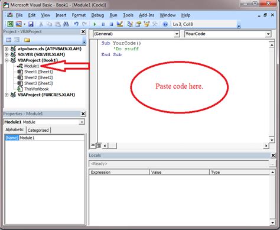This screenshot has height=230, width=280.
Task: Click Procedure View button at code bottom
Action: tap(93, 145)
